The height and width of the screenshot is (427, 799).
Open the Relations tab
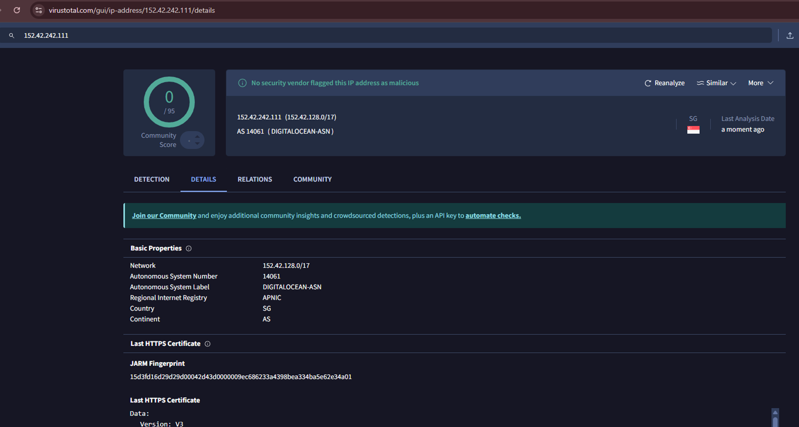click(255, 179)
